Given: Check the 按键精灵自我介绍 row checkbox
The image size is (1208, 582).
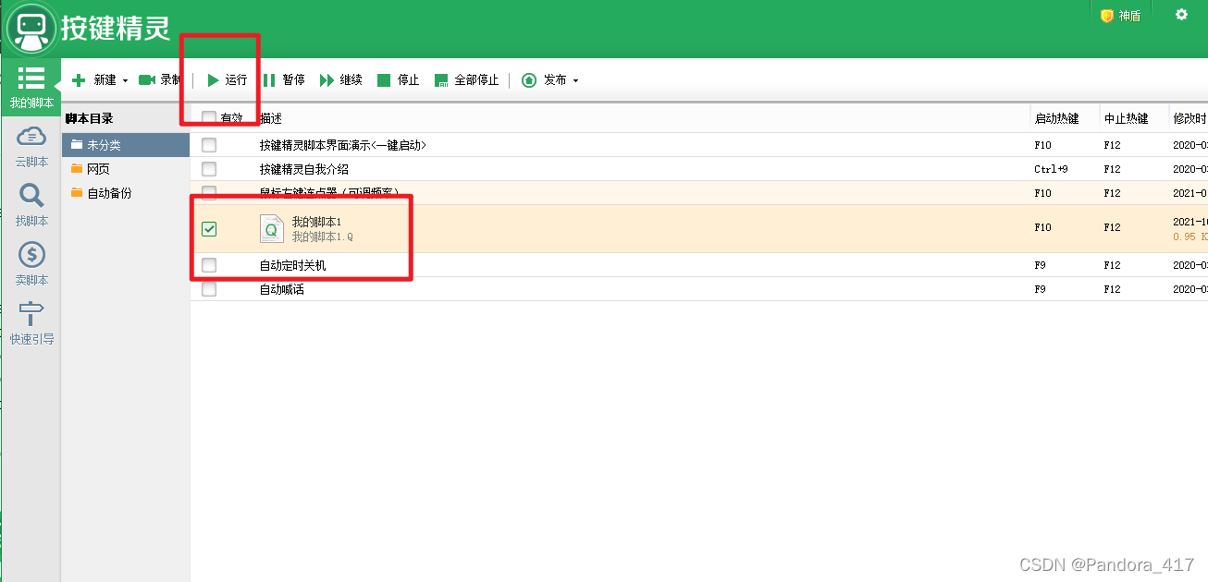Looking at the screenshot, I should (209, 169).
